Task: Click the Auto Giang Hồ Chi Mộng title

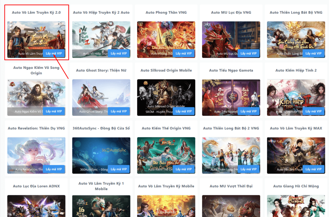Action: pos(296,186)
